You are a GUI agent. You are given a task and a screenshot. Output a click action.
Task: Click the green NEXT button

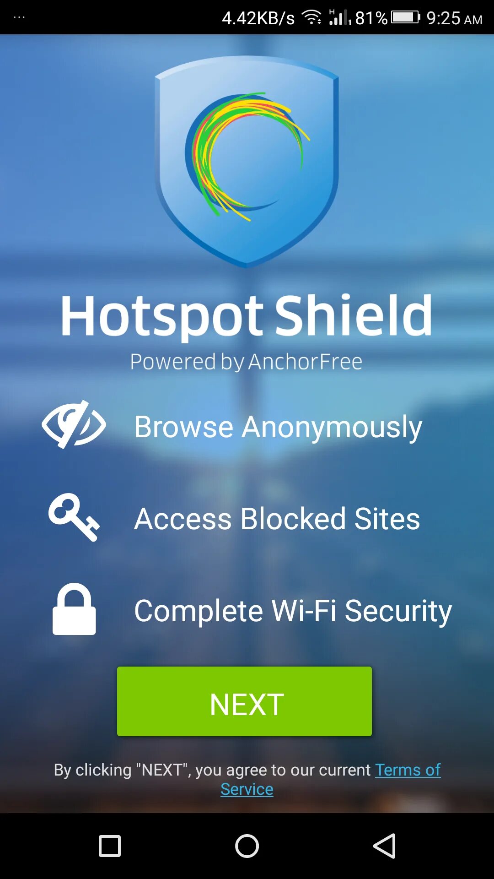point(244,701)
